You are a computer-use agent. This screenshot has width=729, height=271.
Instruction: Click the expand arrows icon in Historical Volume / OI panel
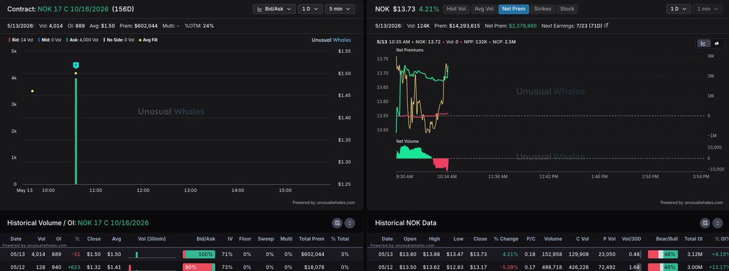(x=349, y=223)
